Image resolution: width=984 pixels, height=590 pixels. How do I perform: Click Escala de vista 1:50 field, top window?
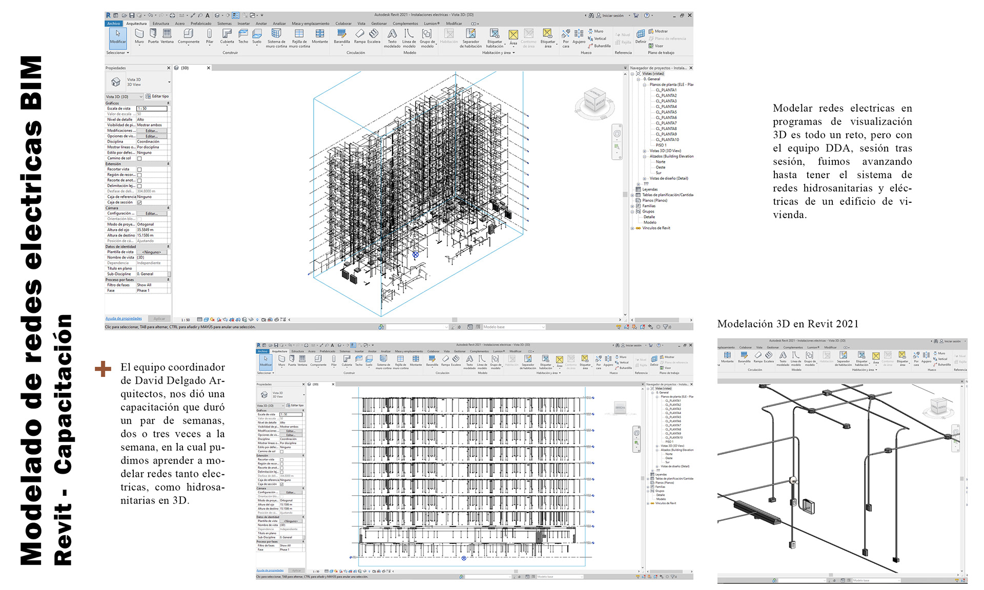point(152,109)
